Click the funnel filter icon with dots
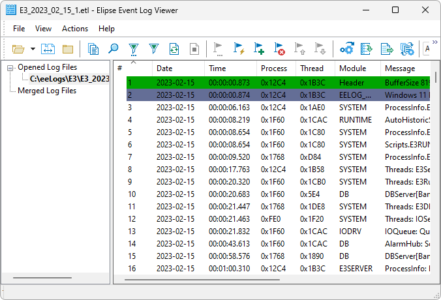The height and width of the screenshot is (300, 441). point(133,49)
